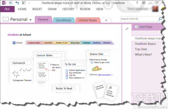Click the Reading tab in illustration
The image size is (170, 110).
point(97,43)
